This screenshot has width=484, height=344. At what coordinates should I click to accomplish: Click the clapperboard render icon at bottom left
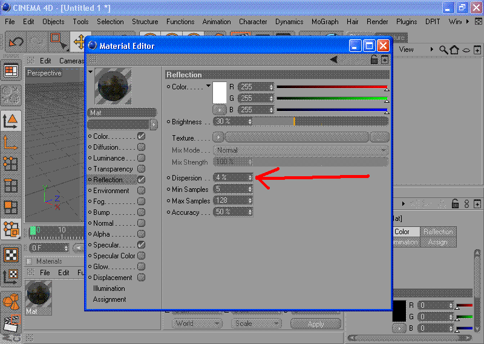pos(11,323)
